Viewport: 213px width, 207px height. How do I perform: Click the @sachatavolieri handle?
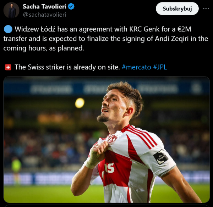(x=44, y=15)
